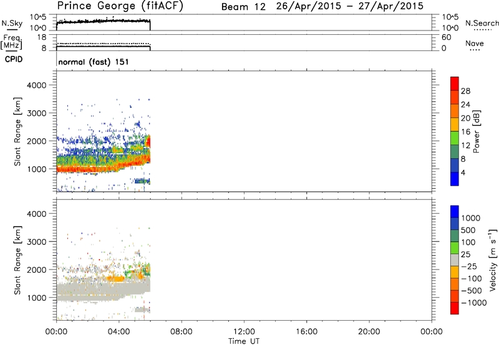Click the date range '26/Apr/2015 - 27/Apr/2015'

coord(350,6)
